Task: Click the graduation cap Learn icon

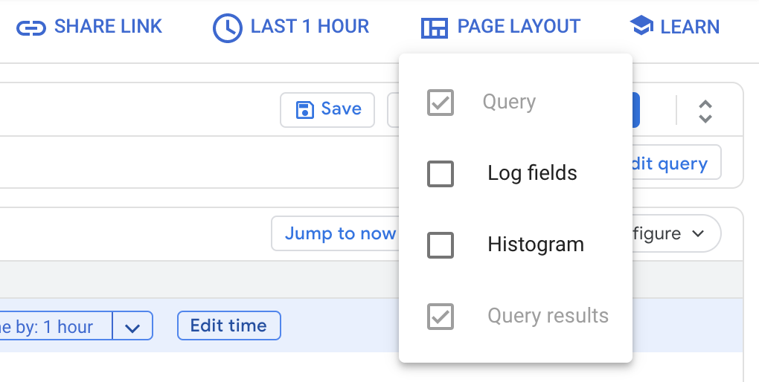Action: (x=641, y=26)
